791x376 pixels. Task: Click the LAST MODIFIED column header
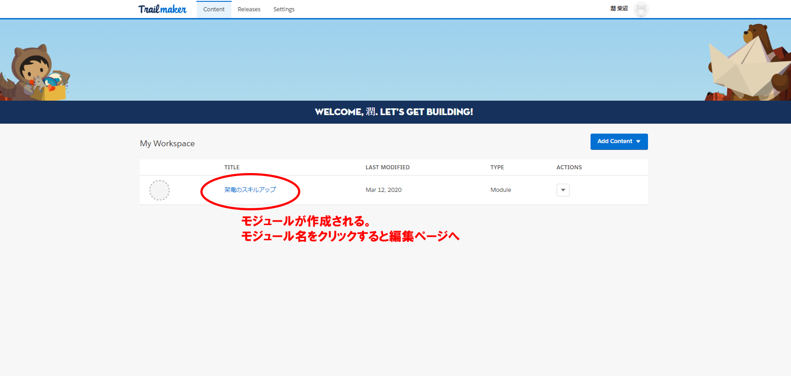tap(387, 167)
